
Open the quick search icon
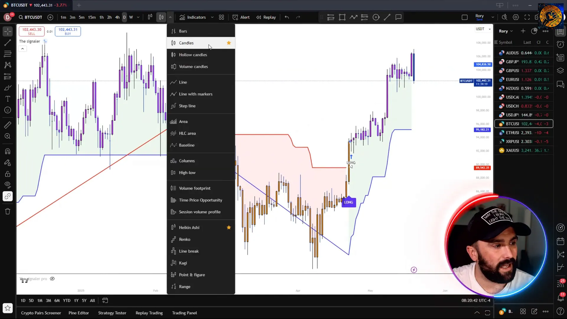(504, 17)
